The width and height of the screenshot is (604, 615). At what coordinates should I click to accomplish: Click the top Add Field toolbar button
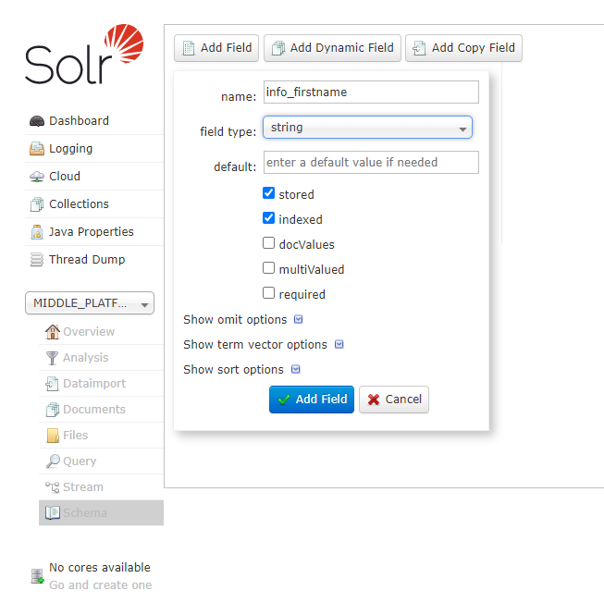point(216,48)
